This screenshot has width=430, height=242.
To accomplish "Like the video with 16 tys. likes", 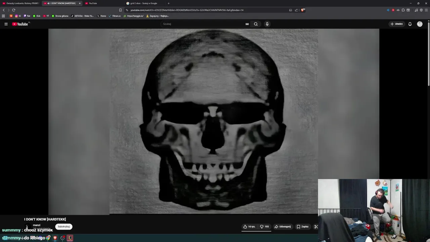I will (x=249, y=227).
